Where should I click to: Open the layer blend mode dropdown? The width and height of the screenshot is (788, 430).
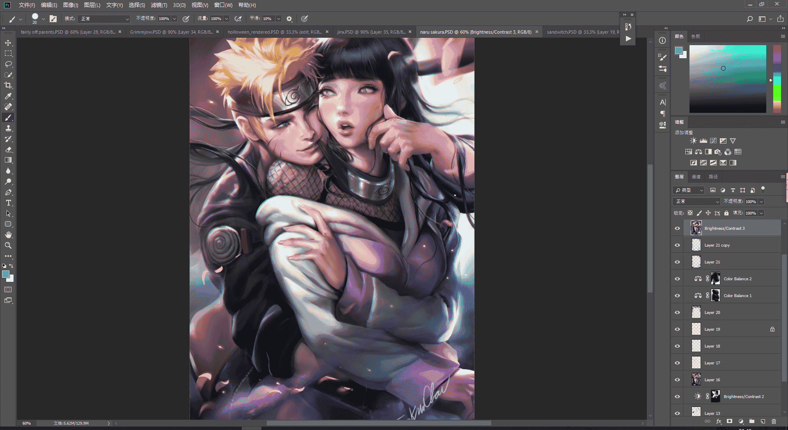click(x=696, y=201)
